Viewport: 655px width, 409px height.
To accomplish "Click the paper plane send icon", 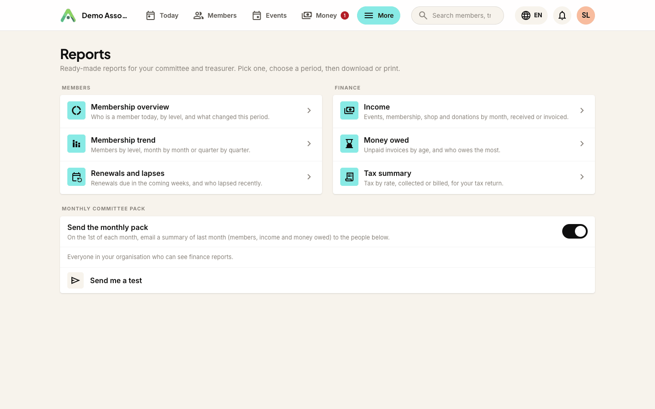I will pos(76,280).
